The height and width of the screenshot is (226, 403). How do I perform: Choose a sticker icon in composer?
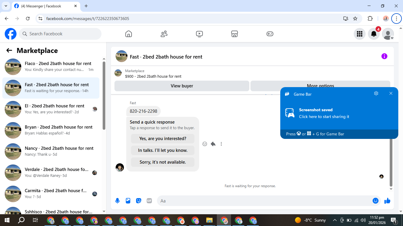[x=139, y=201]
